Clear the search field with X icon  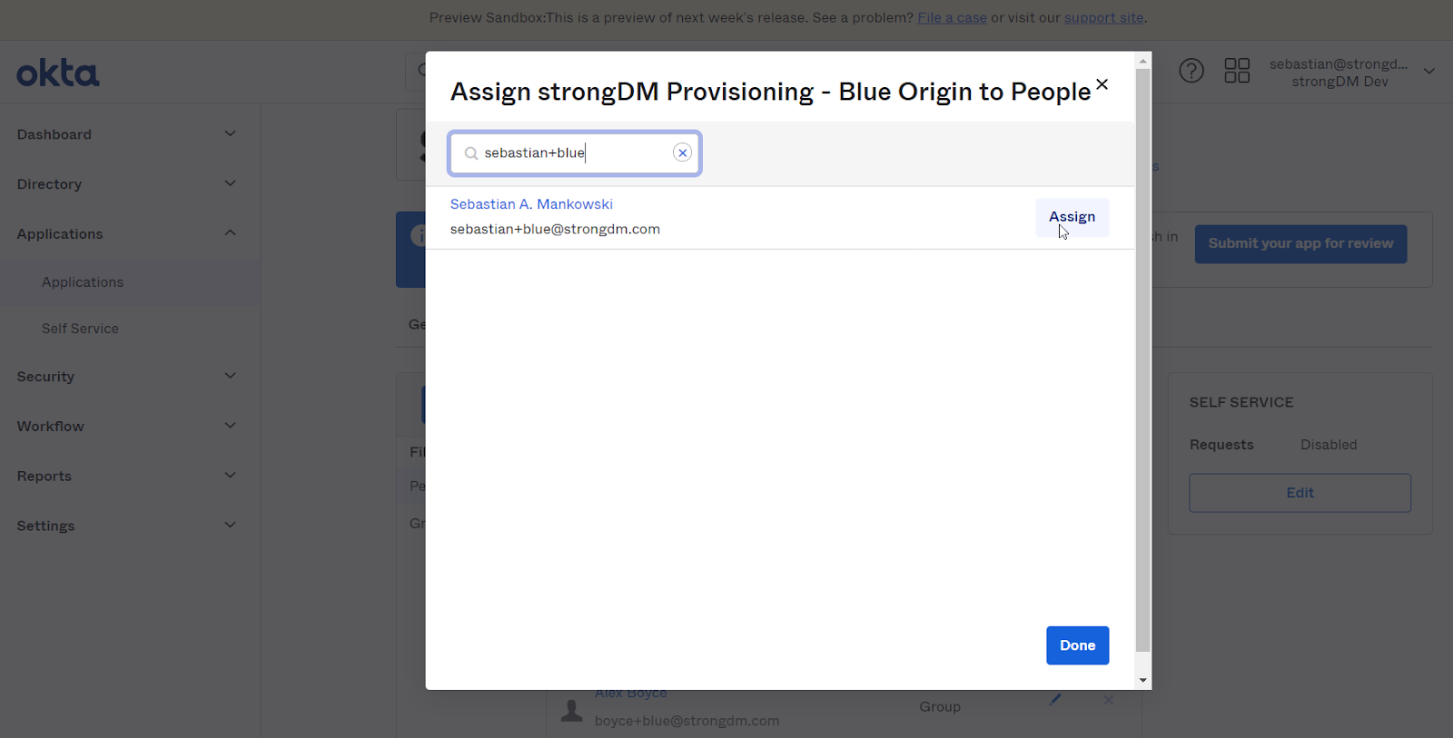point(682,153)
